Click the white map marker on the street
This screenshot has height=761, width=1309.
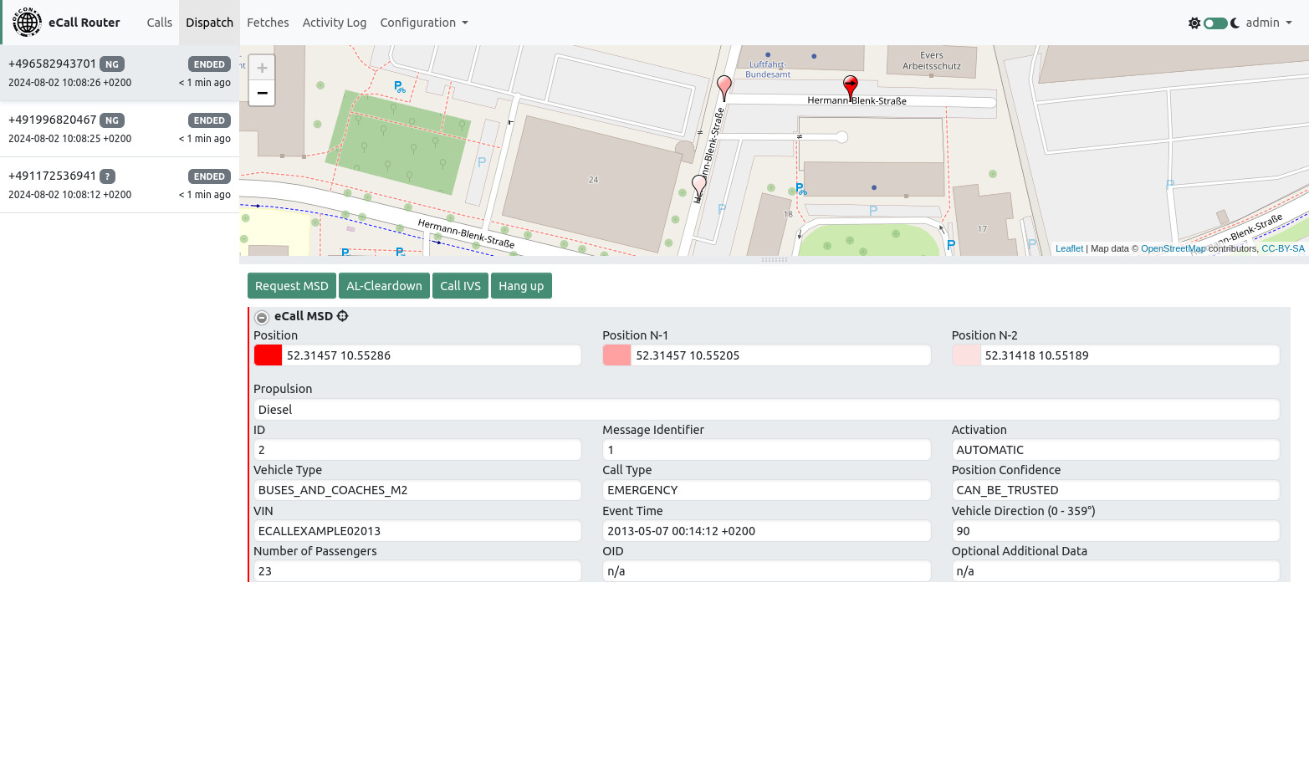click(699, 186)
